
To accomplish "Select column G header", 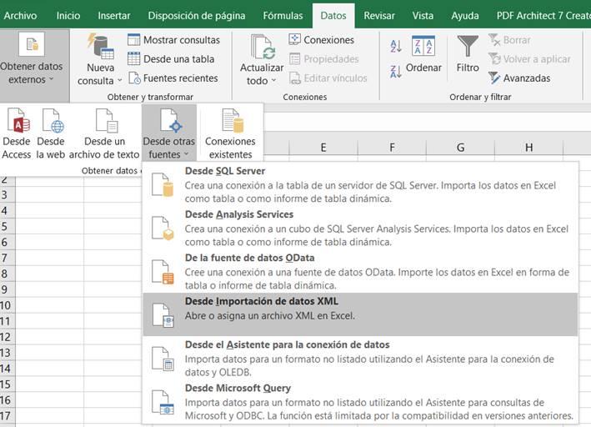I will pyautogui.click(x=460, y=148).
